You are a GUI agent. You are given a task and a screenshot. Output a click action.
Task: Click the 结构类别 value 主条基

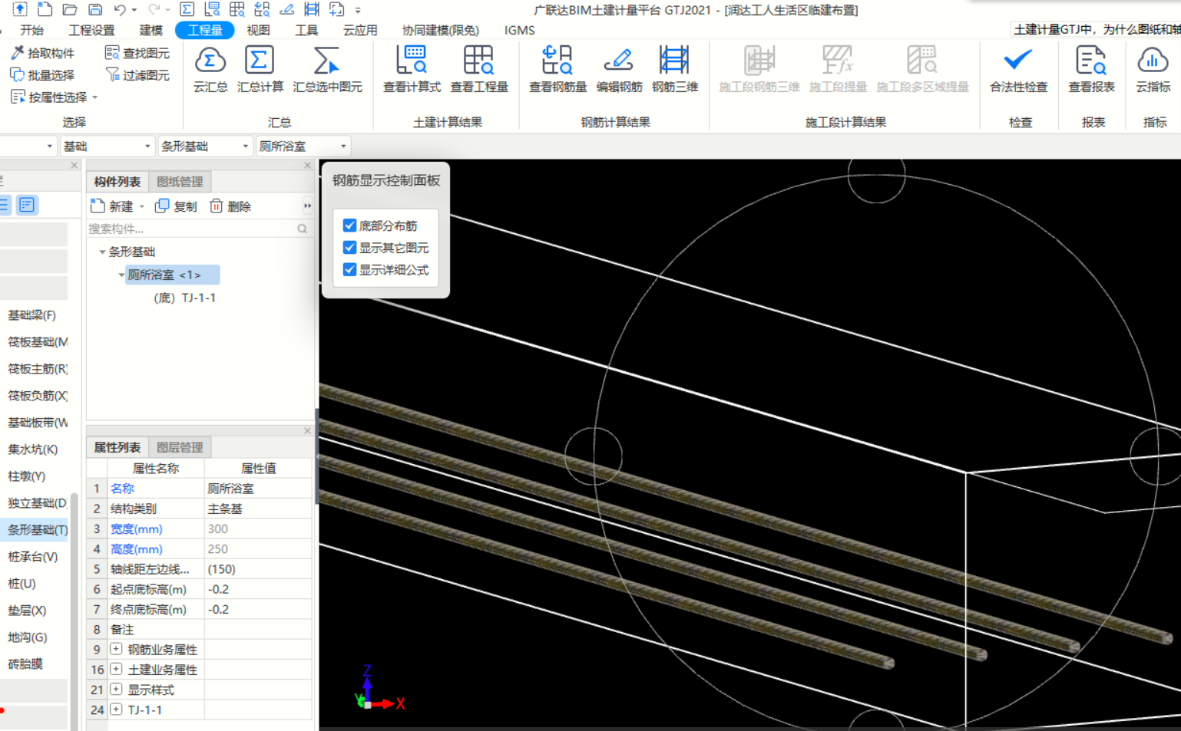[258, 509]
